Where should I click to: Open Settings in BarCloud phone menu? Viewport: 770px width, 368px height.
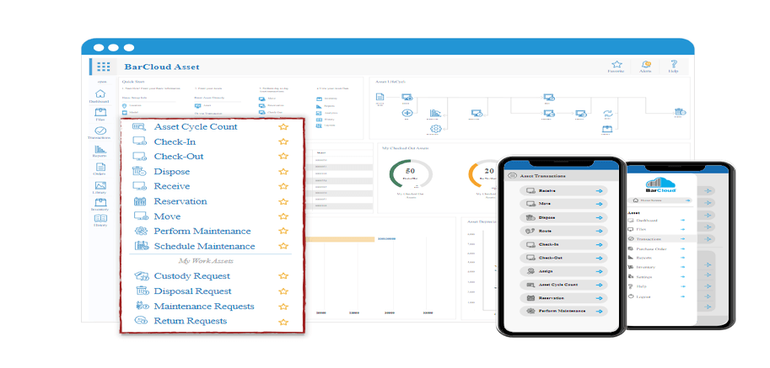(656, 277)
